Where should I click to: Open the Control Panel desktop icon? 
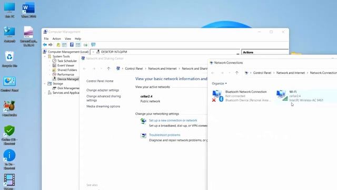(x=9, y=84)
